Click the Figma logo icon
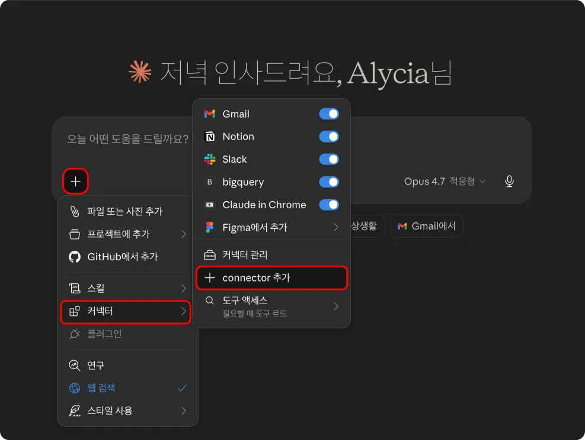The width and height of the screenshot is (585, 440). (210, 227)
